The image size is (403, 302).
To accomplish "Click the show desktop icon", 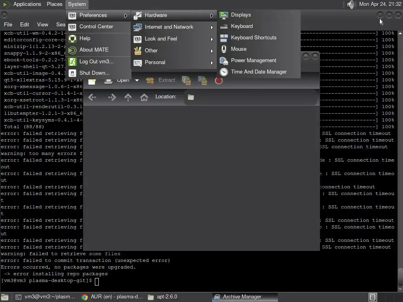I will pos(5,297).
